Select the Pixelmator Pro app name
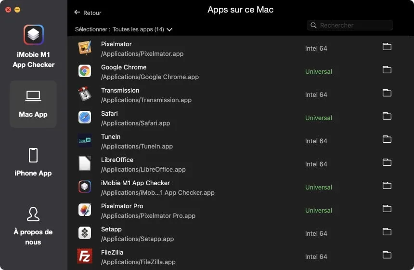The height and width of the screenshot is (270, 414). [x=122, y=206]
